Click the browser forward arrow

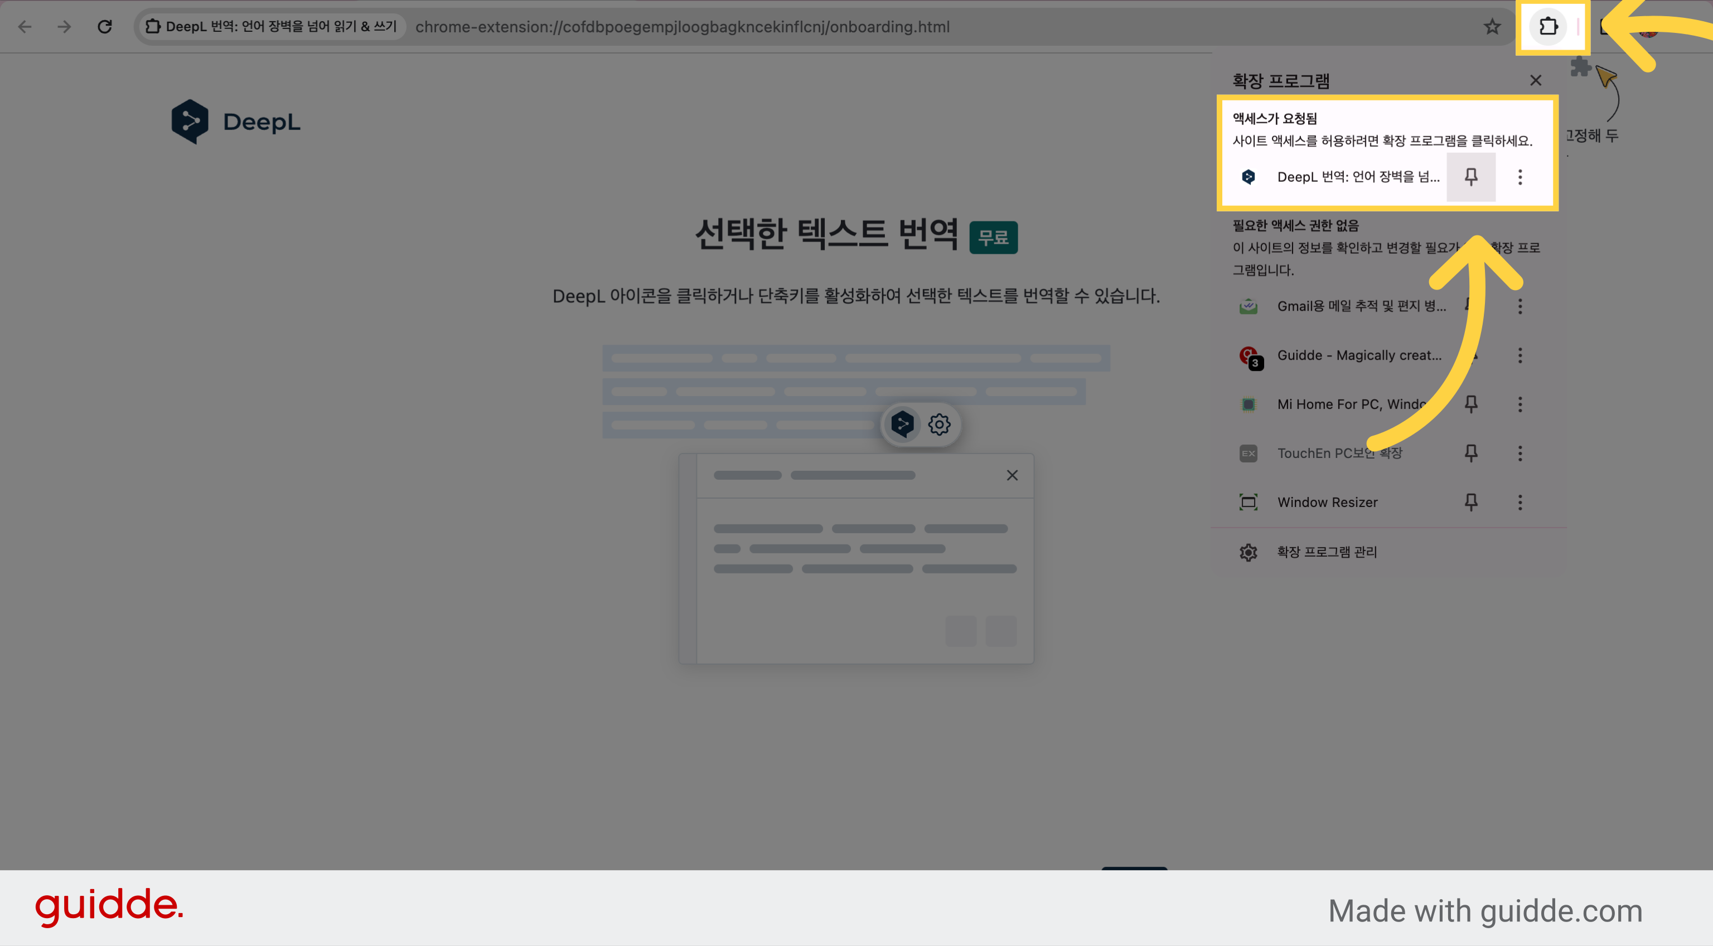click(64, 27)
